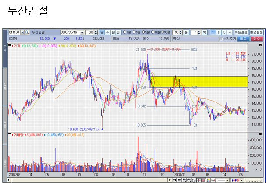266x183 pixels.
Task: Click scrollbar left arrow at bottom-left
Action: pyautogui.click(x=8, y=180)
